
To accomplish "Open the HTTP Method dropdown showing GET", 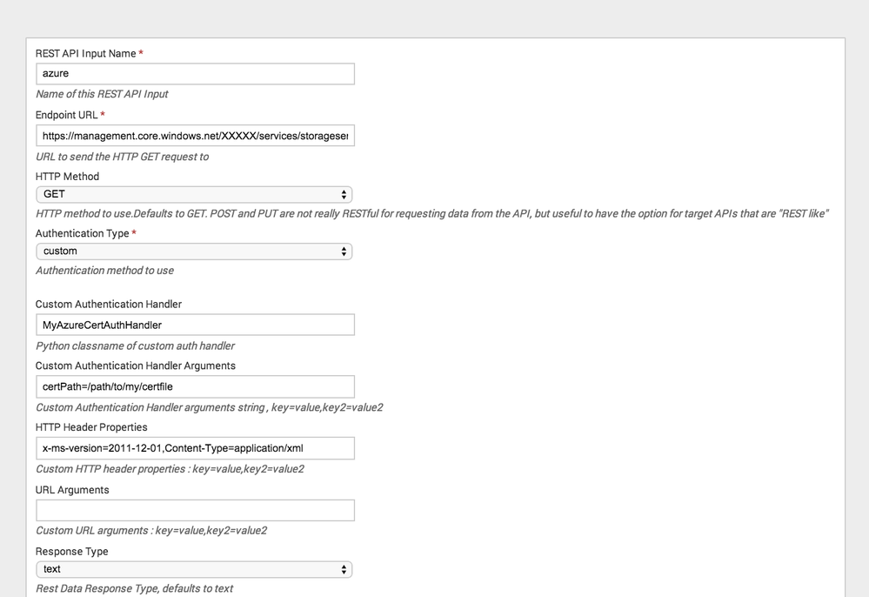I will point(194,195).
